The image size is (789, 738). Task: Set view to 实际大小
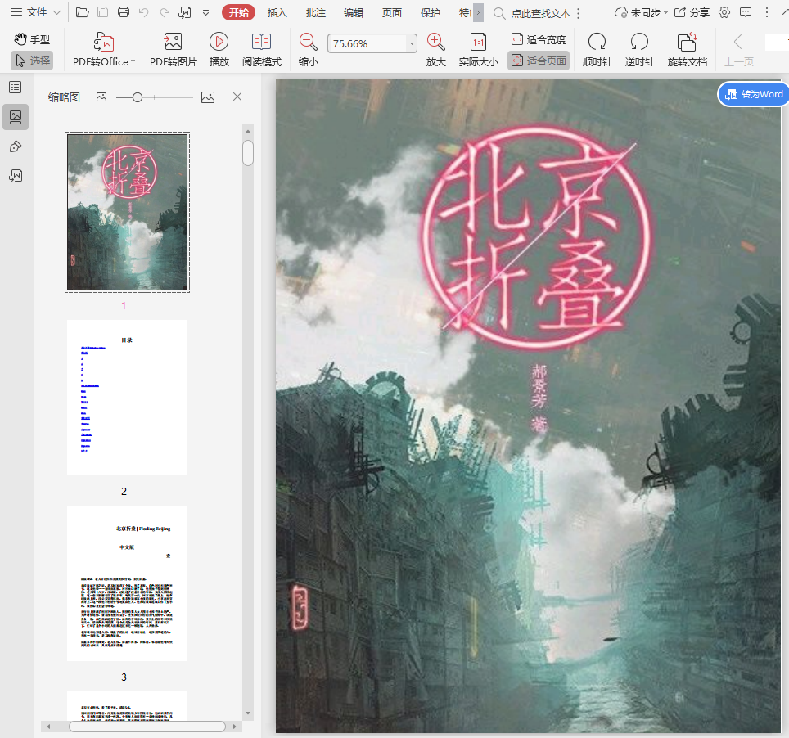click(x=478, y=49)
